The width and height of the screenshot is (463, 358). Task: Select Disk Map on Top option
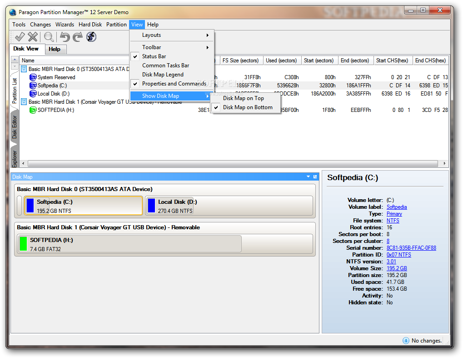click(246, 98)
